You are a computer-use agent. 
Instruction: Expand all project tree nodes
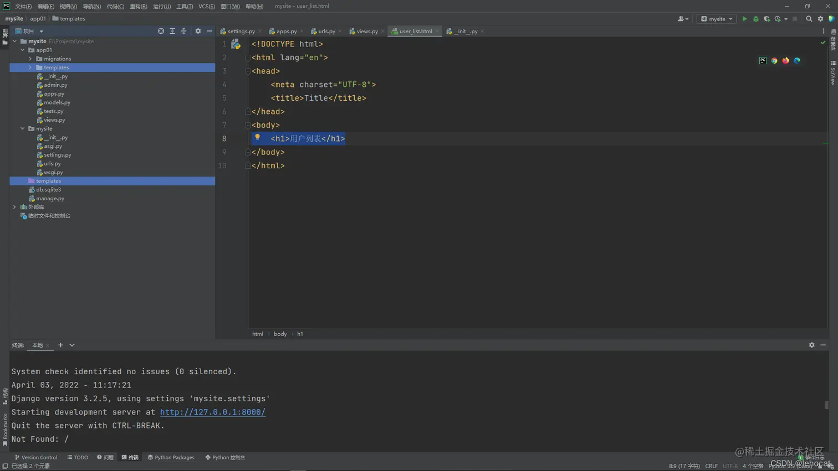pyautogui.click(x=172, y=31)
